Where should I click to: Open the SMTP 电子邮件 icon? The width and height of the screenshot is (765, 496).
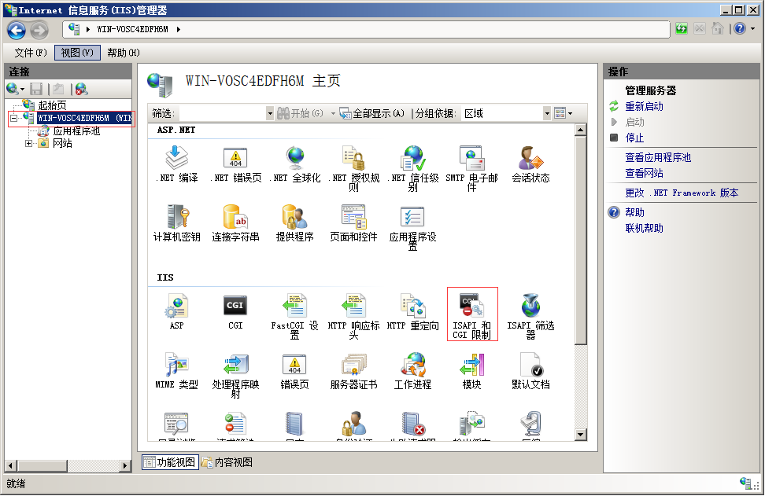click(x=471, y=159)
